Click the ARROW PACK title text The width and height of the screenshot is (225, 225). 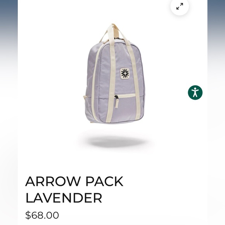pyautogui.click(x=74, y=181)
